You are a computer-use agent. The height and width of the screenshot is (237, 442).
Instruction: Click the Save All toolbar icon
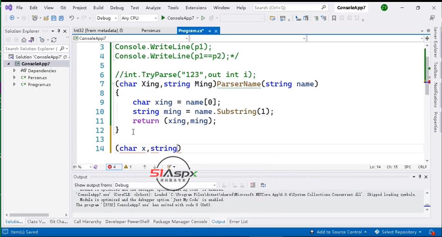click(61, 18)
